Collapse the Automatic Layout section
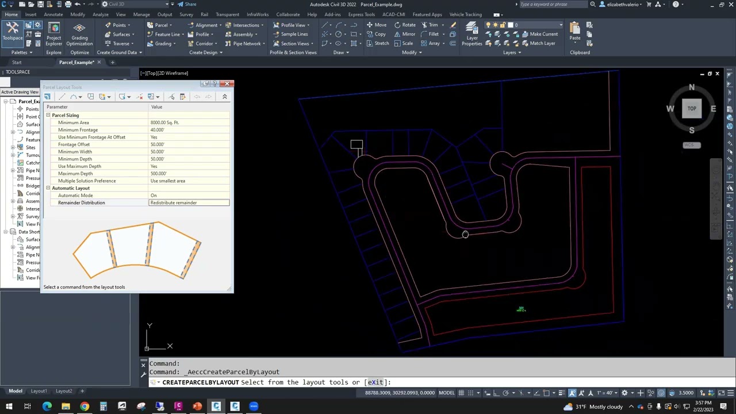Viewport: 736px width, 414px height. [x=48, y=188]
